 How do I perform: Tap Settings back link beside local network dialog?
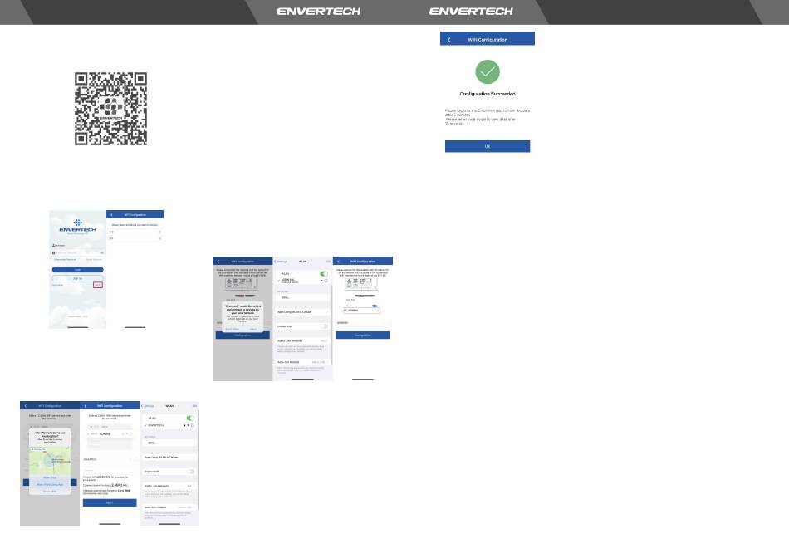[282, 262]
